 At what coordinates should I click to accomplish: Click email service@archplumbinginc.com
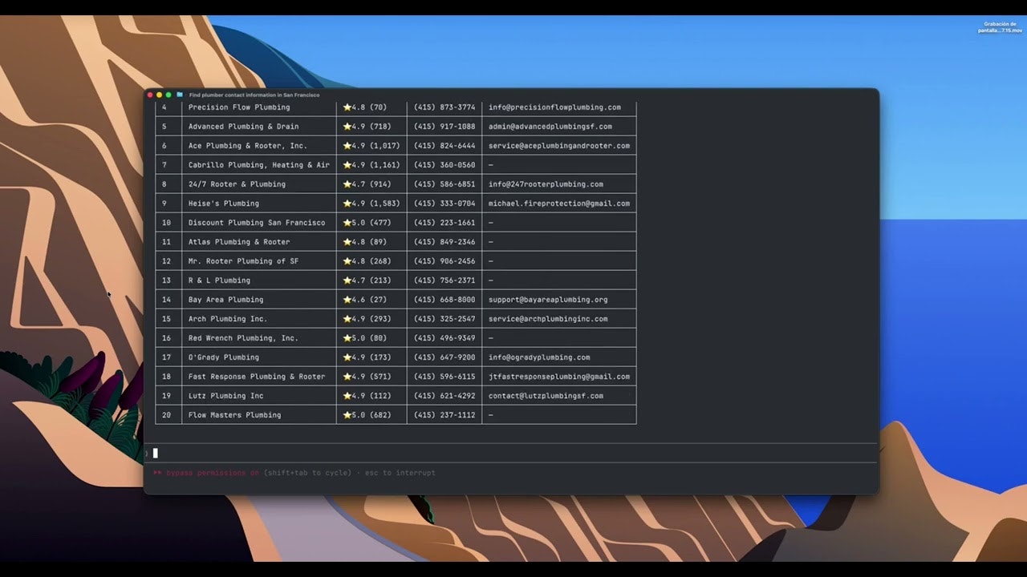pos(548,319)
